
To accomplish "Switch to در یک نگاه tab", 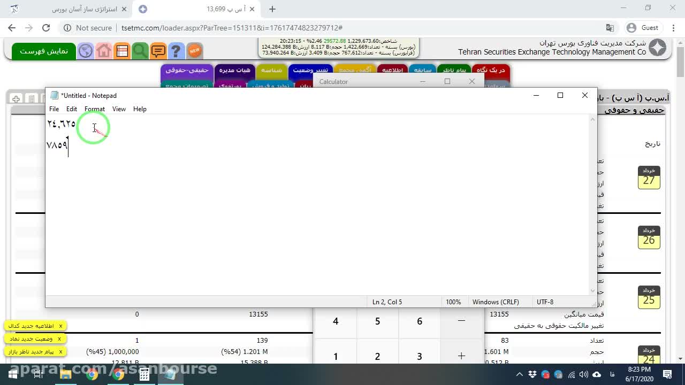I will (x=491, y=70).
